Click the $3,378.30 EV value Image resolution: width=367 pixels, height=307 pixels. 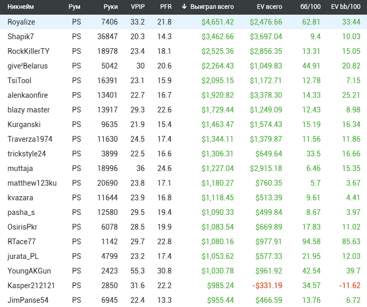point(266,95)
